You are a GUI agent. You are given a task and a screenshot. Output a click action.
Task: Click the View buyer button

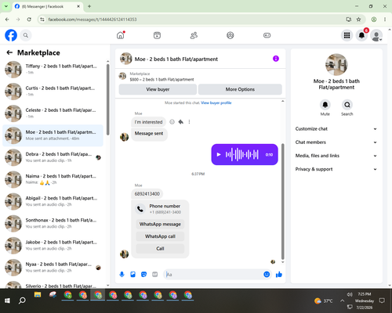click(x=158, y=89)
